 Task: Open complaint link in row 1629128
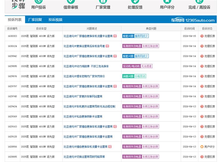pos(88,136)
